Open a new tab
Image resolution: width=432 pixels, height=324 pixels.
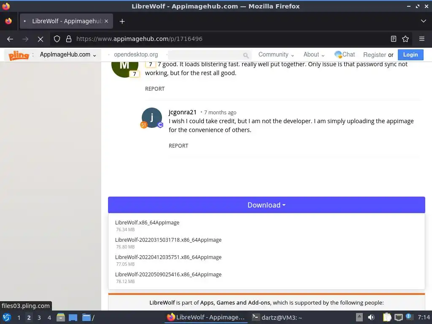tap(122, 21)
